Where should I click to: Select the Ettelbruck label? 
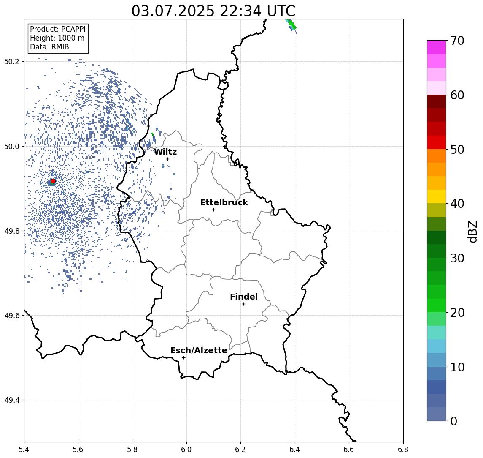(224, 202)
